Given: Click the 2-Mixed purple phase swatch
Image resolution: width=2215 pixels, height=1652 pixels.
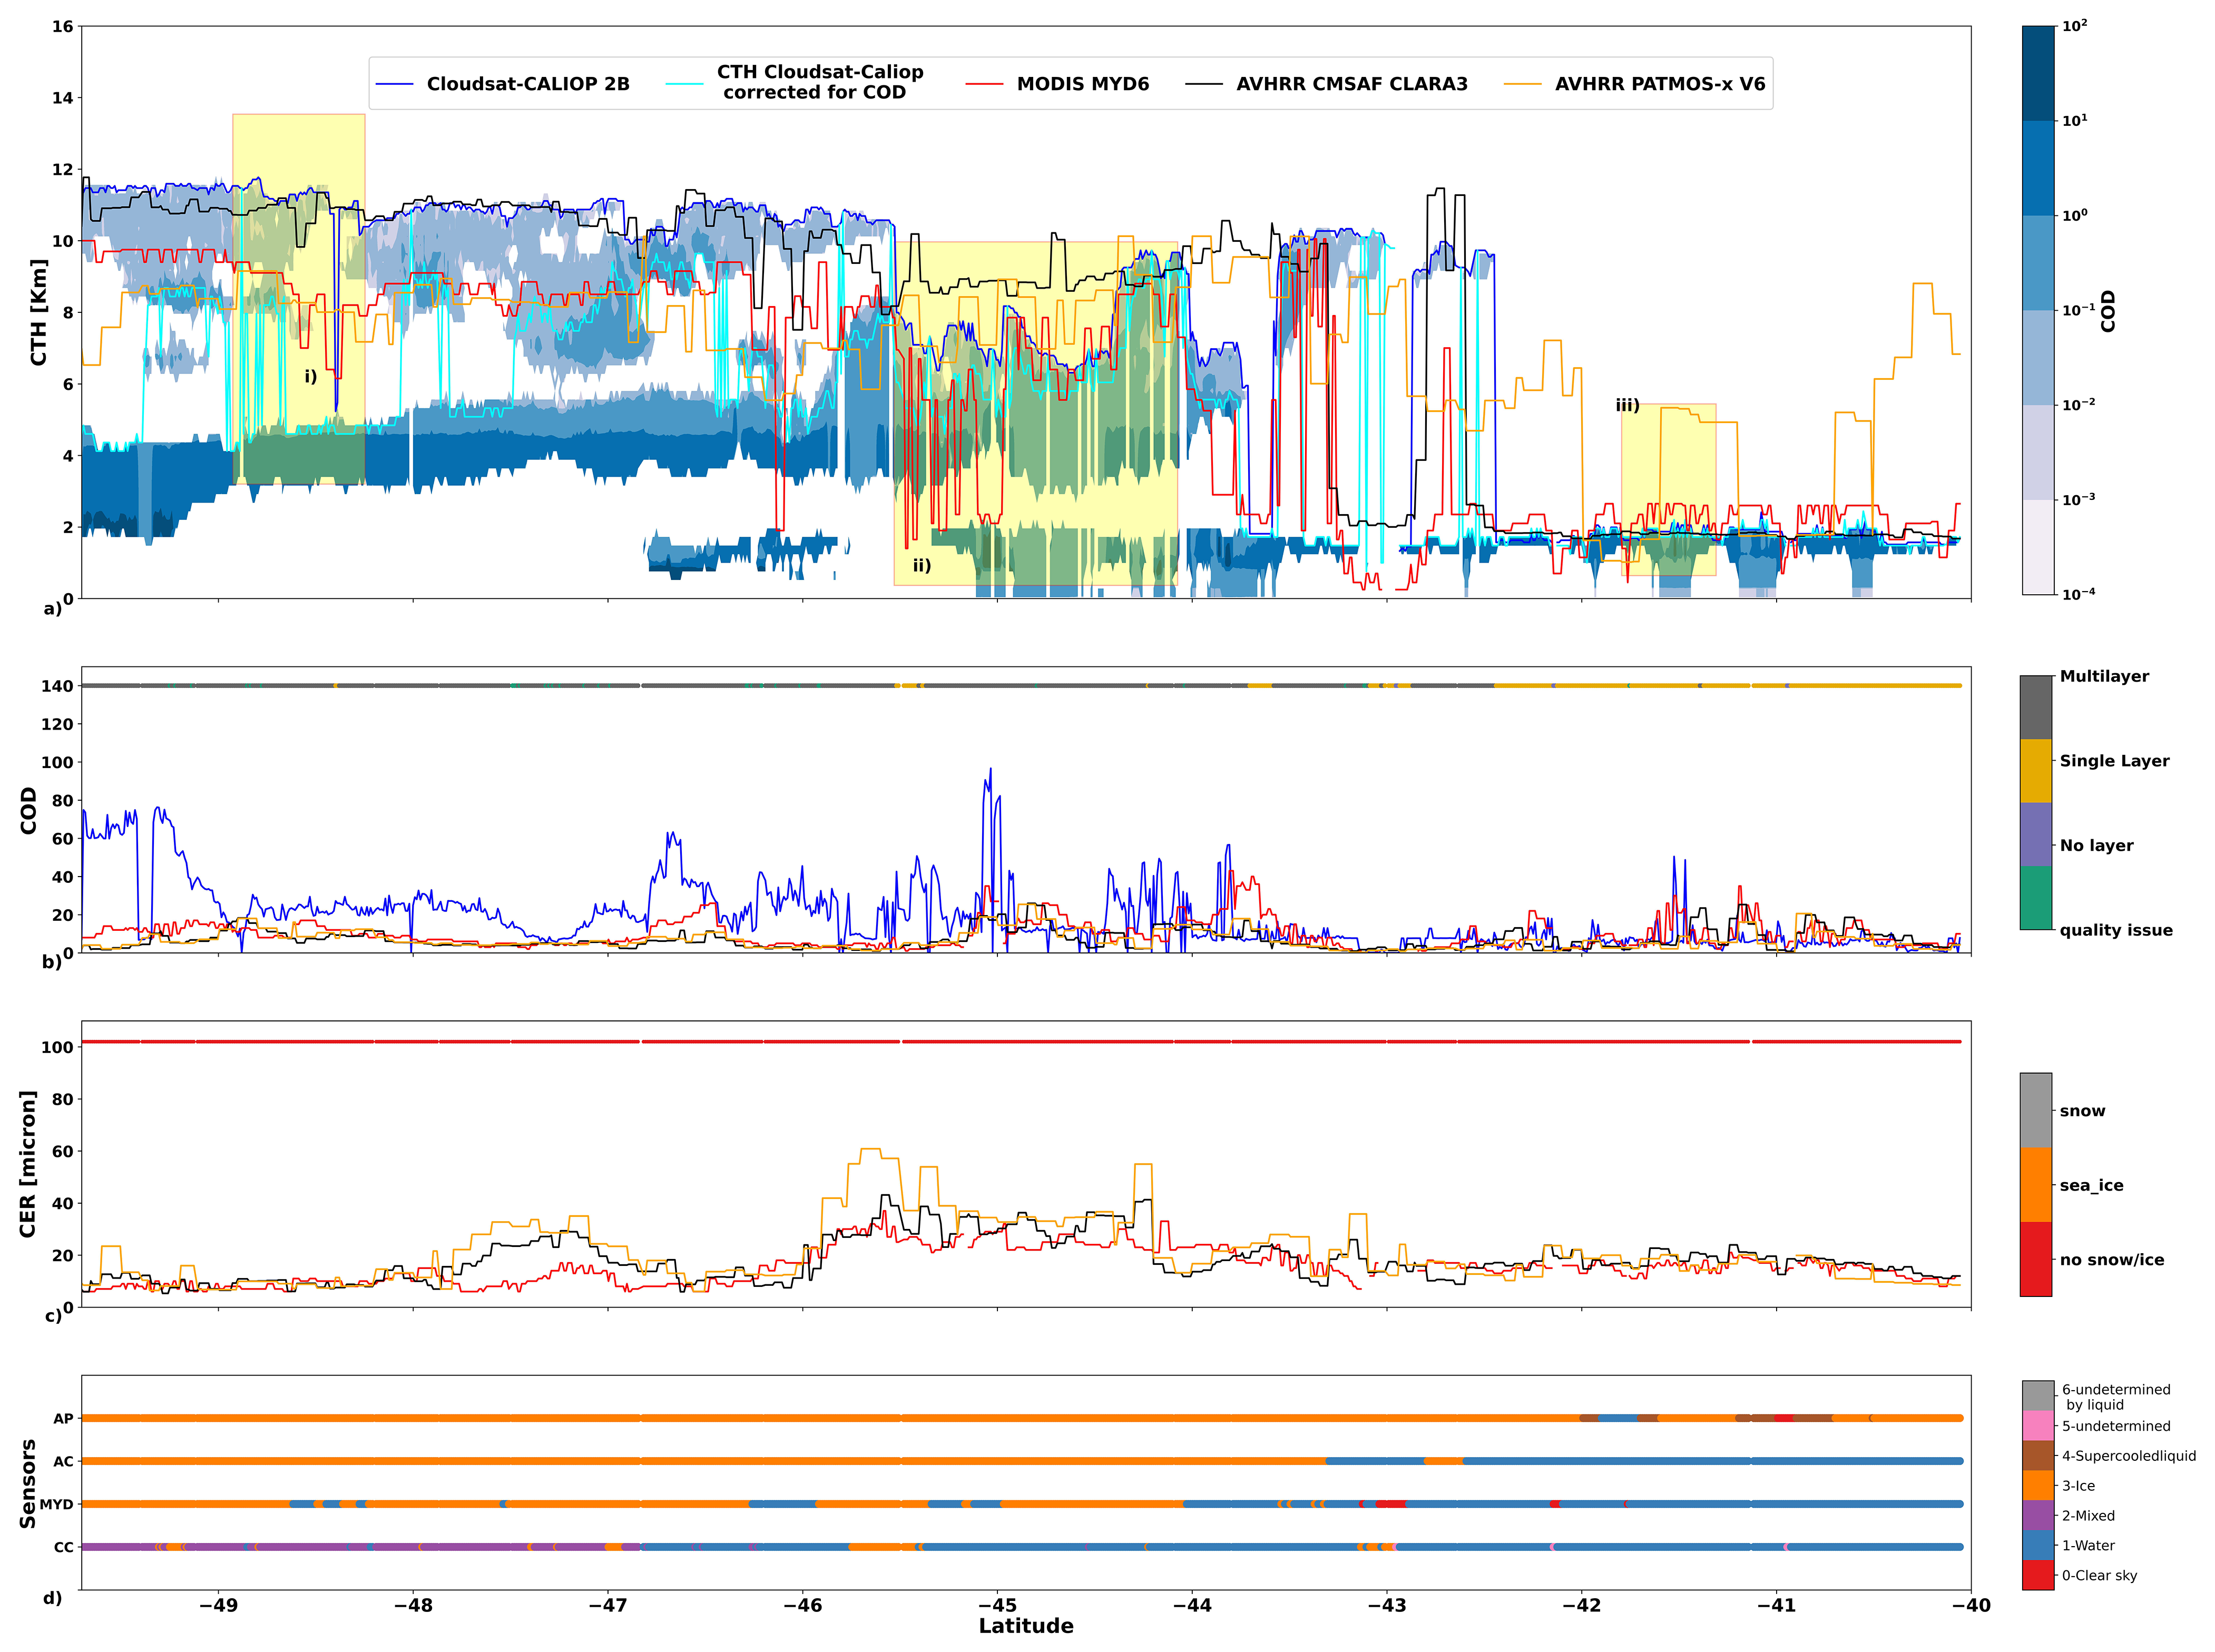Looking at the screenshot, I should pos(2037,1515).
